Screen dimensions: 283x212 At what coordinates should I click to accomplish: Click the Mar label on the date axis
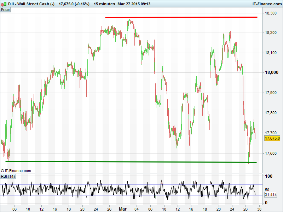click(122, 209)
